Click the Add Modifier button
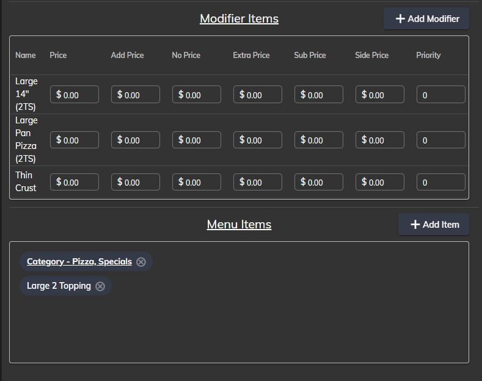The height and width of the screenshot is (381, 482). (x=426, y=18)
